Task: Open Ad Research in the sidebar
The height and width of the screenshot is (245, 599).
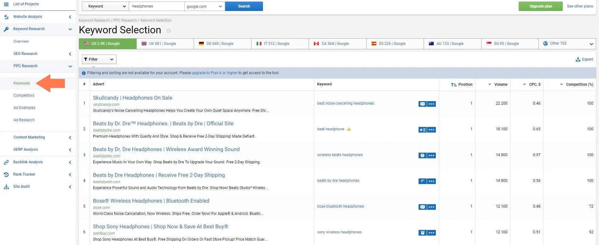Action: coord(24,120)
